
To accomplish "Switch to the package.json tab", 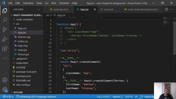I will [x=59, y=9].
